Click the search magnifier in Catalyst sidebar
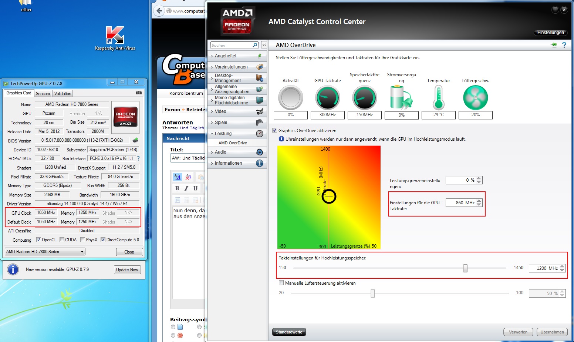574x342 pixels. (255, 45)
